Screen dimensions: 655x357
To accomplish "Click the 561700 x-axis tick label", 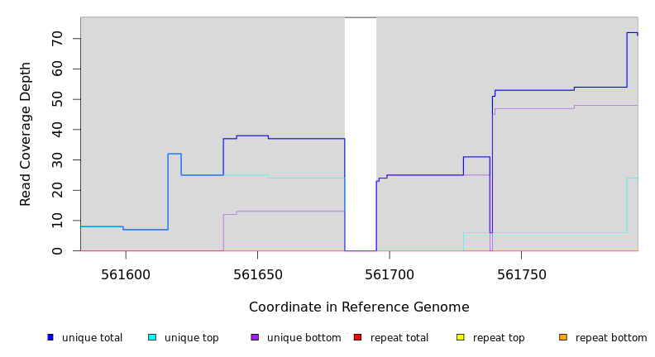I will [x=390, y=274].
